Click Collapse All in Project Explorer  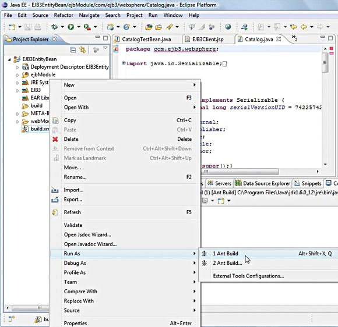73,50
